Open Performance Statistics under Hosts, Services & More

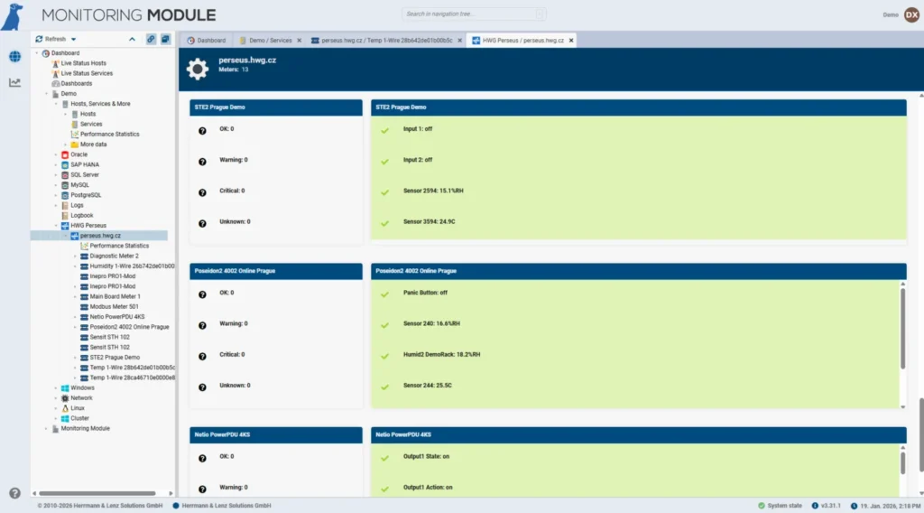click(x=109, y=134)
